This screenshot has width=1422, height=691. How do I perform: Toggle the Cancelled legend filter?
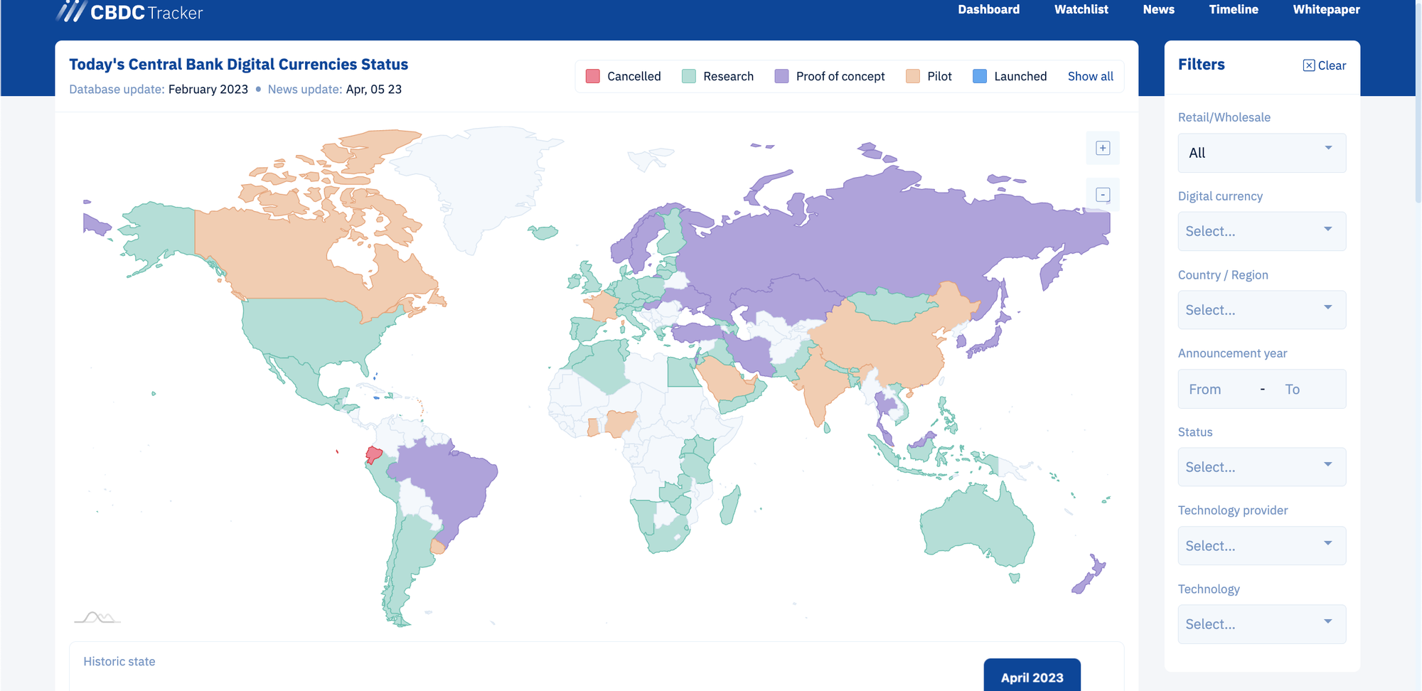(x=624, y=76)
